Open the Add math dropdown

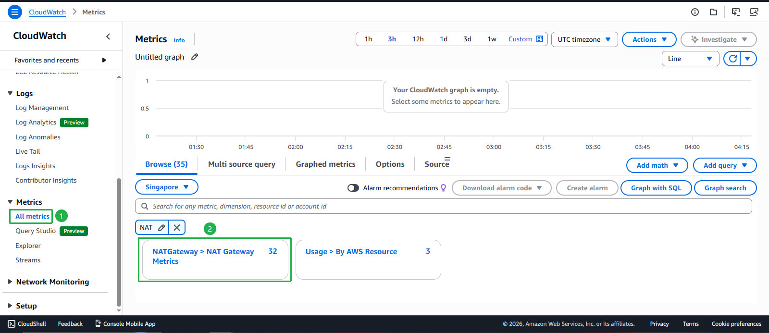657,165
